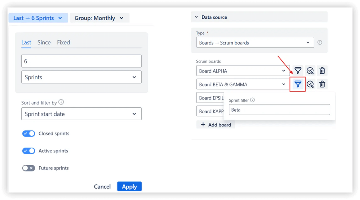Click the Sprint filter text field containing Beta
This screenshot has width=360, height=200.
pos(279,110)
